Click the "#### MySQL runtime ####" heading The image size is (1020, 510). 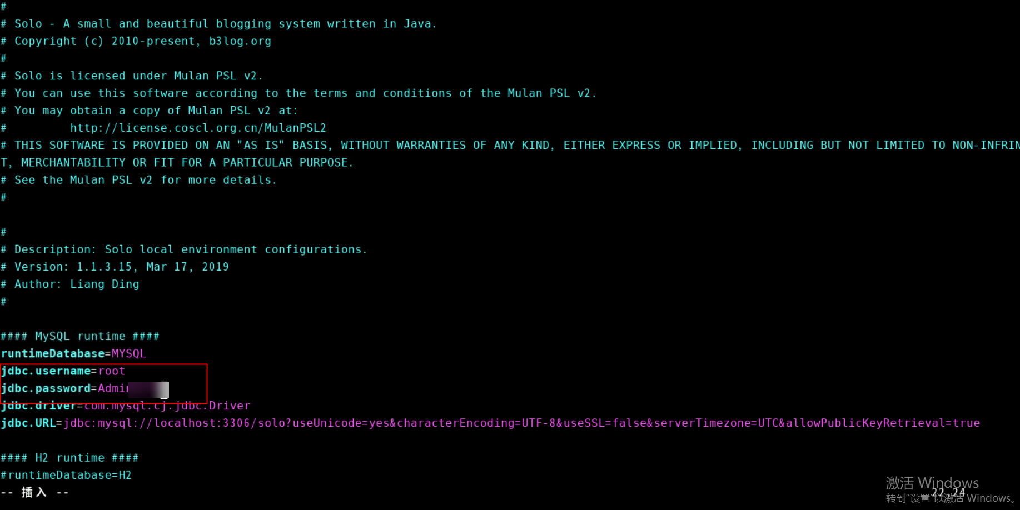[80, 336]
